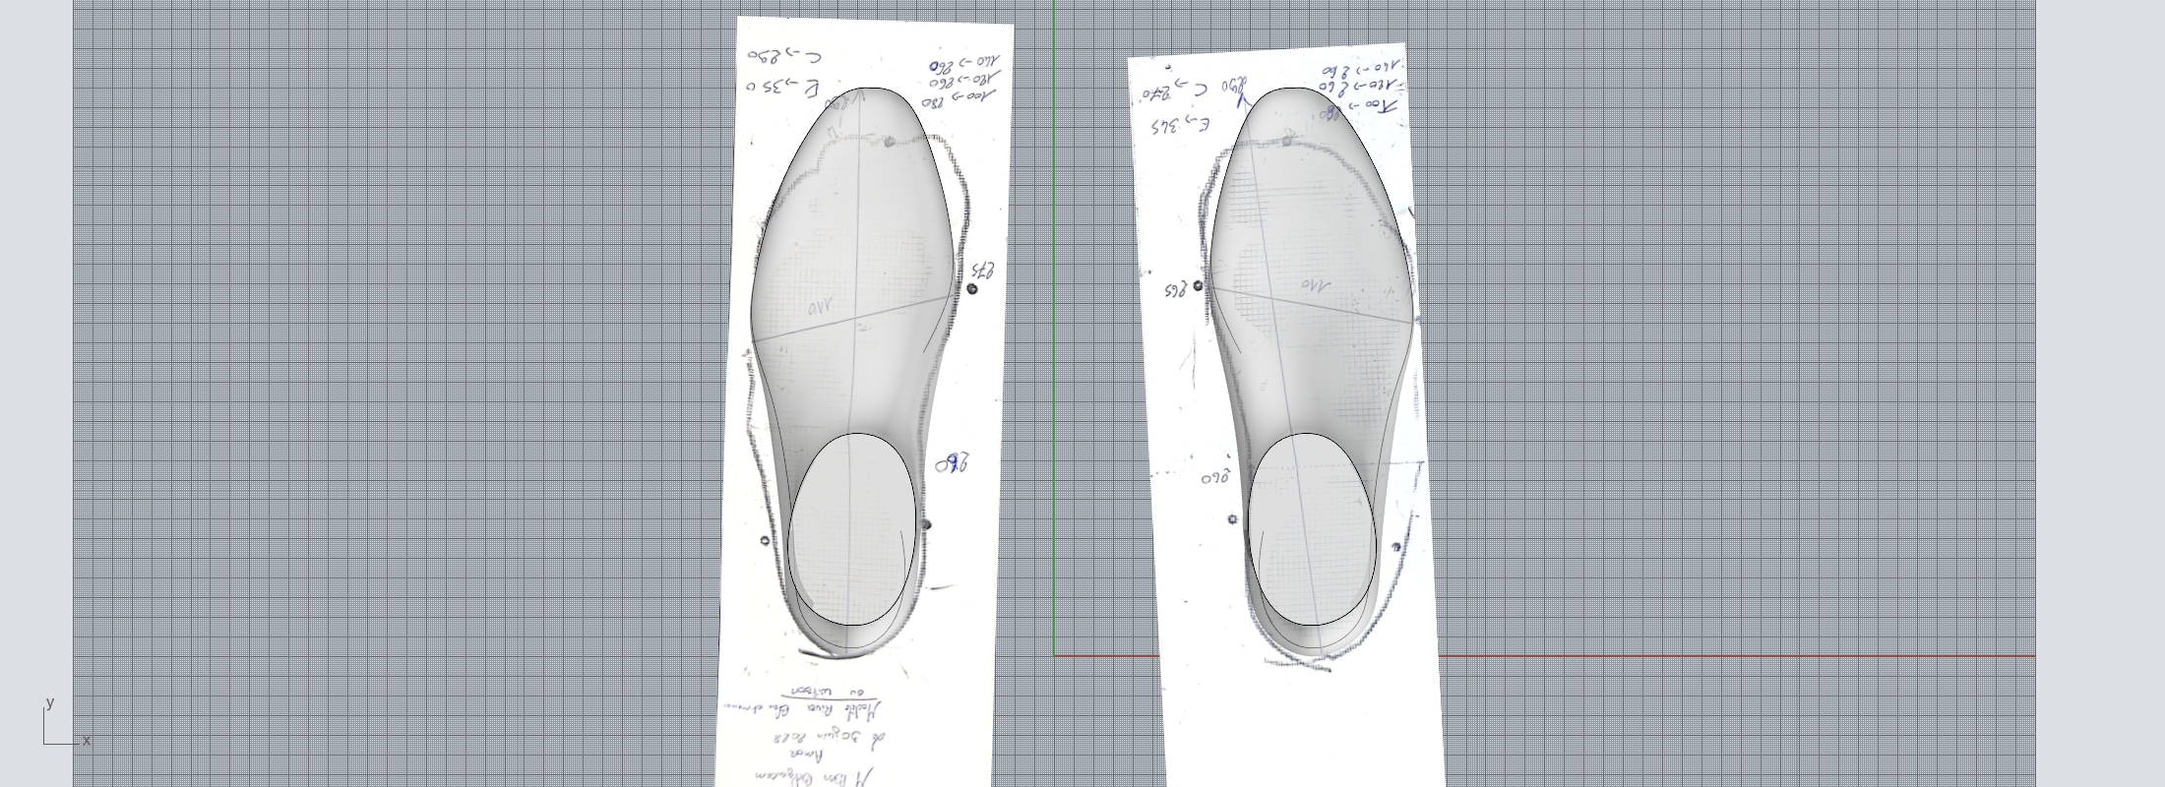2165x787 pixels.
Task: Click the handwritten 110 inside the left last
Action: (x=820, y=308)
